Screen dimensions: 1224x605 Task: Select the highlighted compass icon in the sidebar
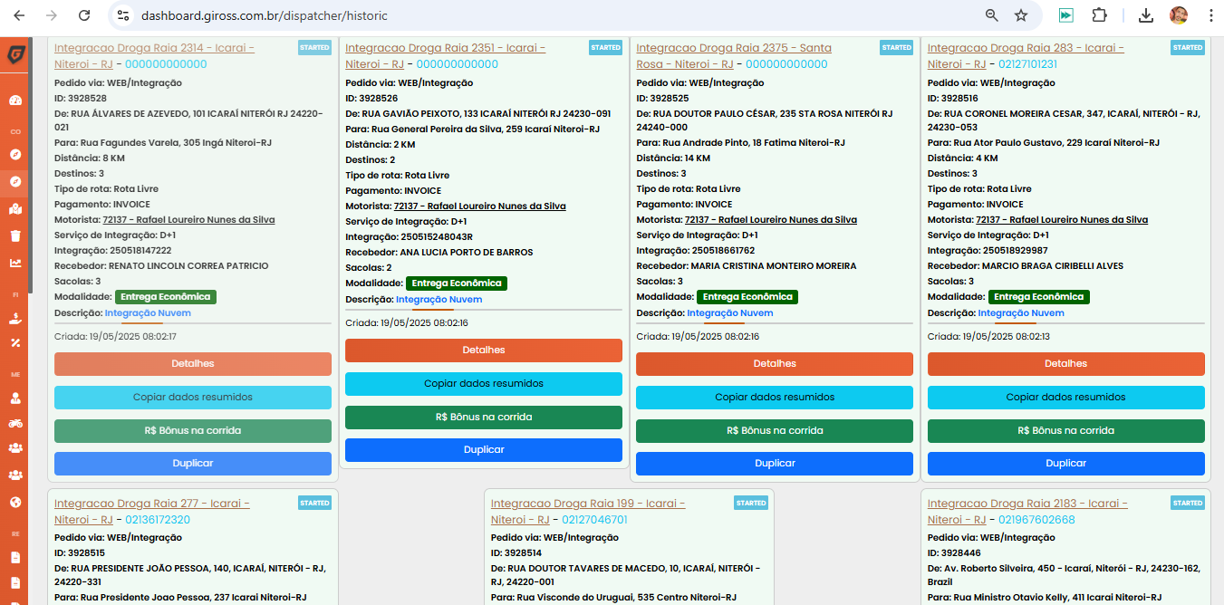(x=14, y=182)
